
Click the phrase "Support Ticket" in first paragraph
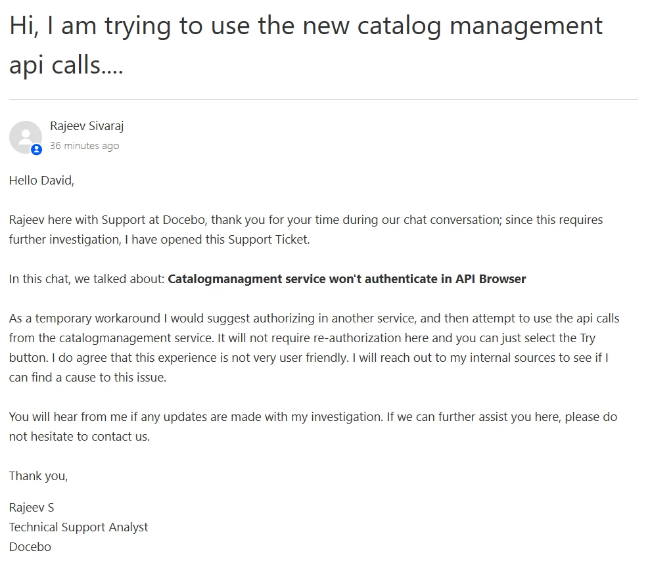pyautogui.click(x=268, y=240)
